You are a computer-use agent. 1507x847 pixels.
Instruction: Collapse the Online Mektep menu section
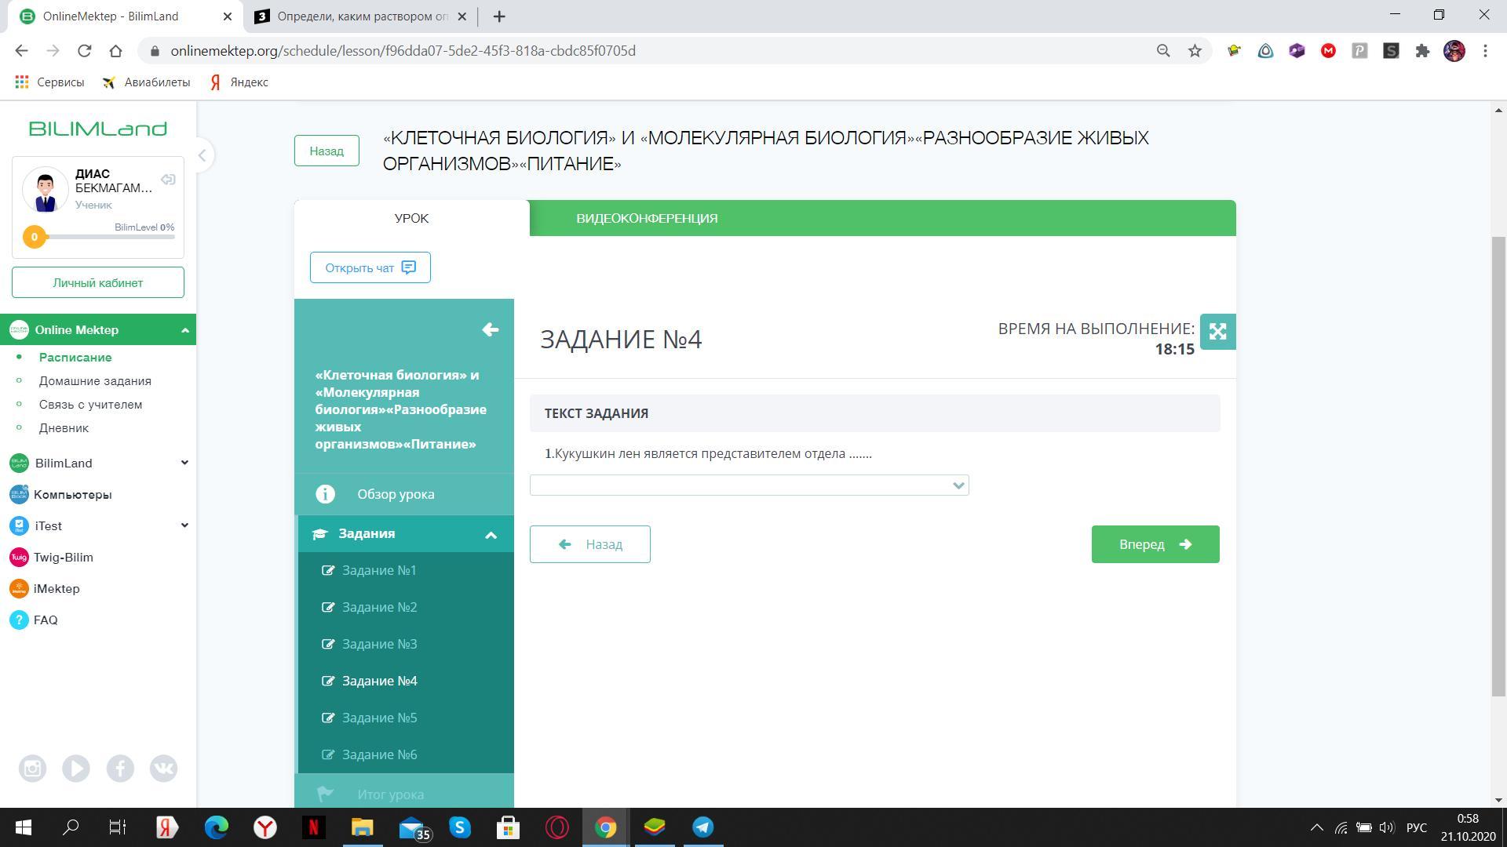tap(184, 330)
